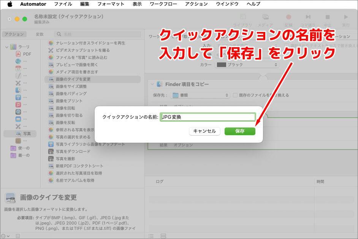Collapse the ライブラリ tree disclosure triangle

tap(7, 47)
